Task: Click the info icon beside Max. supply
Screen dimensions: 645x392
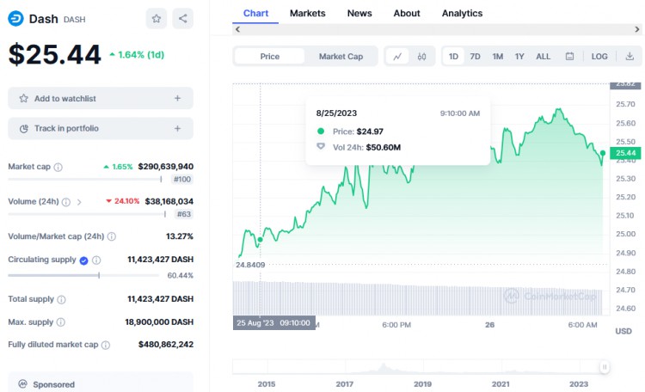Action: tap(60, 322)
